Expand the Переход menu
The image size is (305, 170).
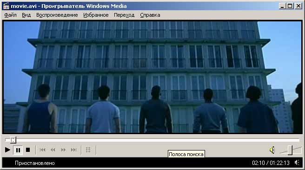tap(124, 15)
